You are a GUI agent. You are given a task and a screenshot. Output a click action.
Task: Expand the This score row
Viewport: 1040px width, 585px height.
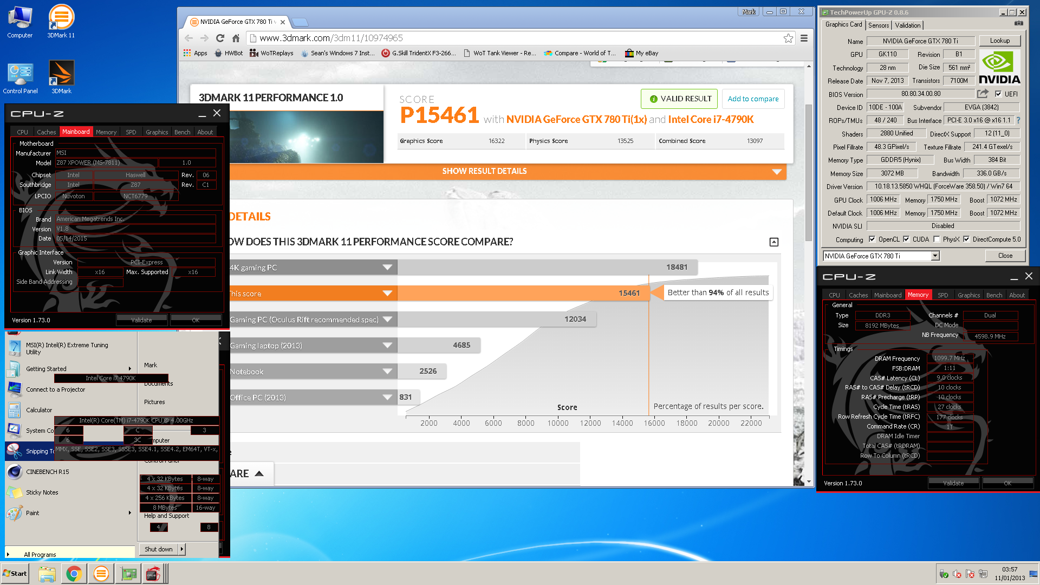pyautogui.click(x=387, y=293)
